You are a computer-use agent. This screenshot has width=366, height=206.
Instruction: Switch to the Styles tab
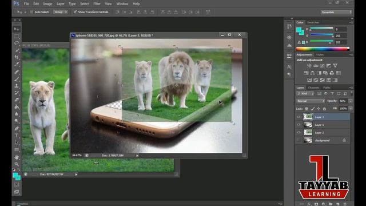[320, 55]
